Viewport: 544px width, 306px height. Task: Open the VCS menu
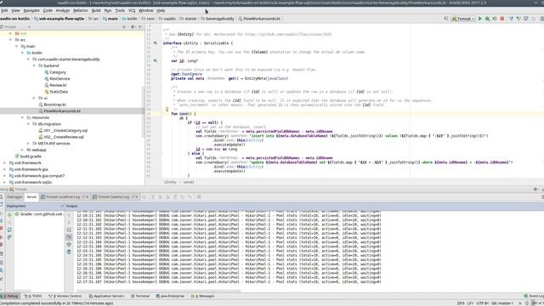point(132,10)
